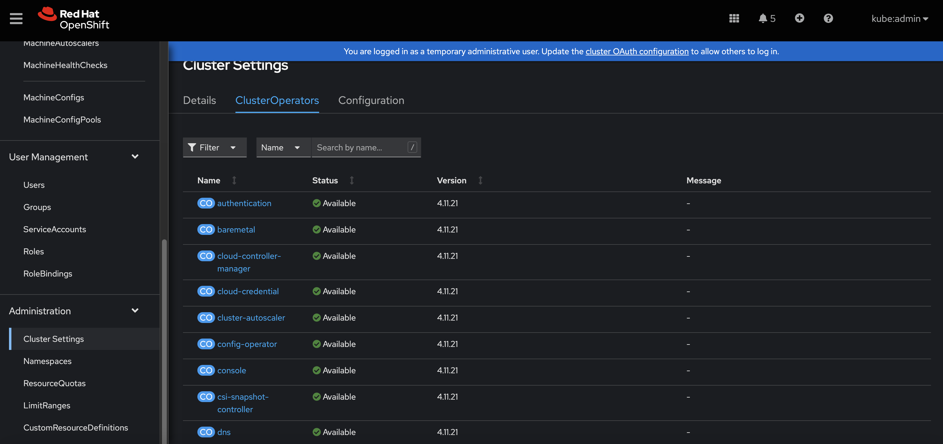Select the ClusterOperators tab
943x444 pixels.
coord(277,100)
